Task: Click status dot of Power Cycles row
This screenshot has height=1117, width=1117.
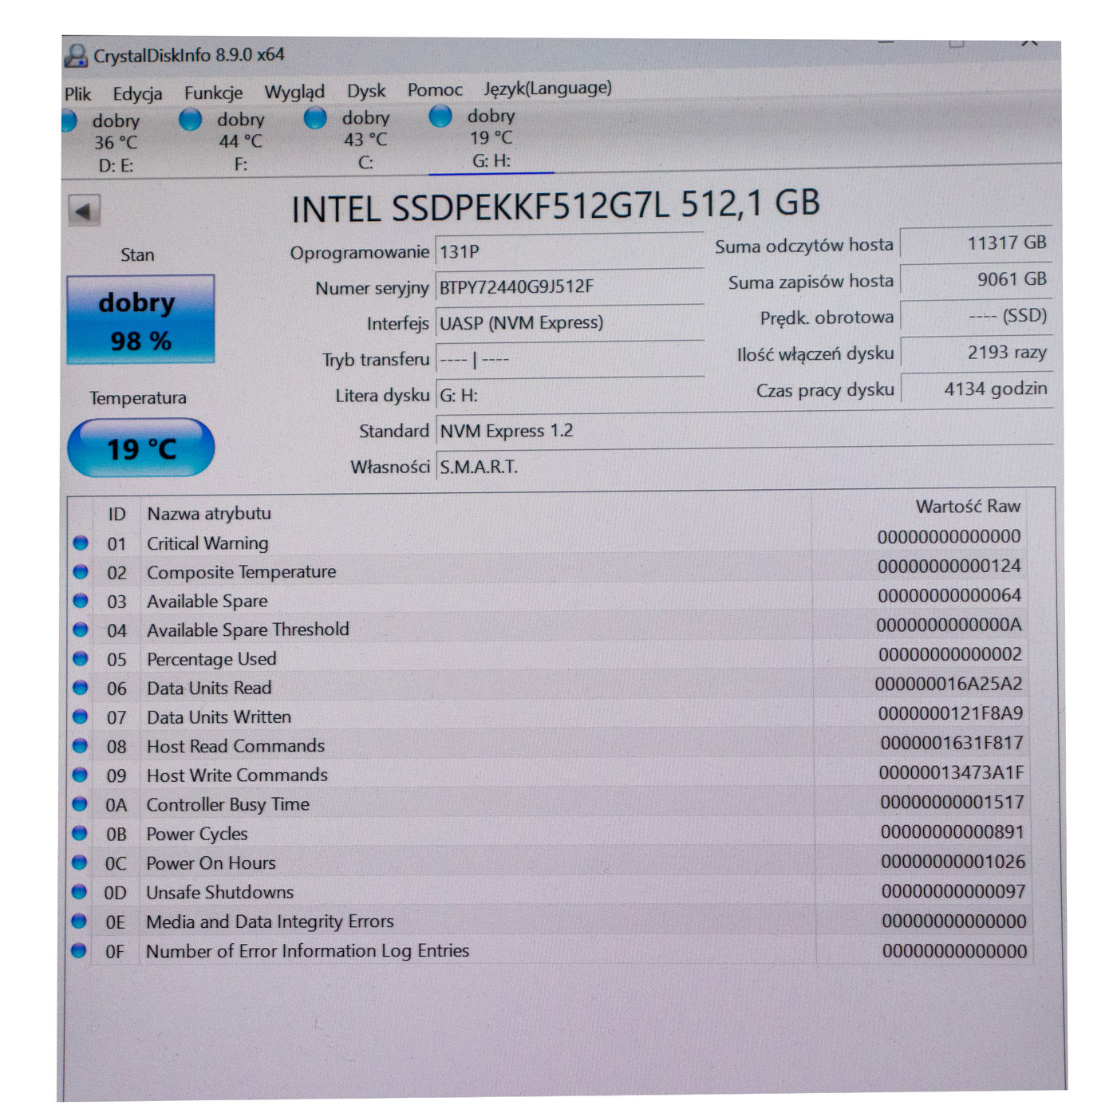Action: pyautogui.click(x=79, y=833)
